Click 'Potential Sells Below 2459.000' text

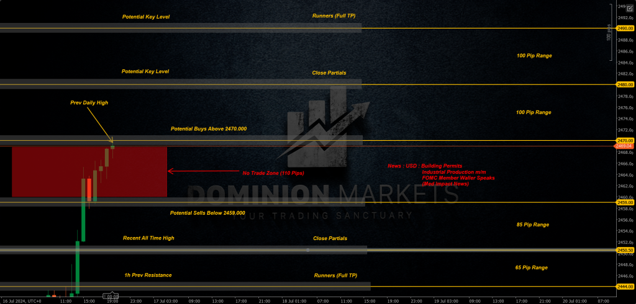pos(207,213)
